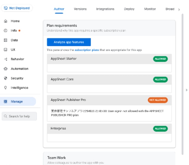
Task: Open the Automation section label
Action: [x=20, y=69]
